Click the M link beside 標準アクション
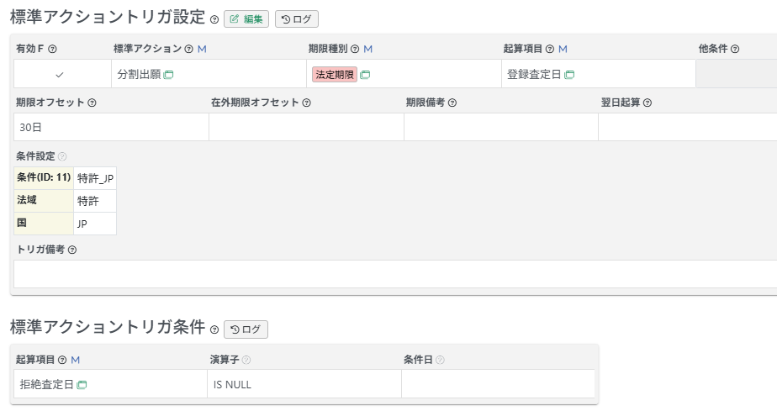This screenshot has width=777, height=411. [x=202, y=50]
